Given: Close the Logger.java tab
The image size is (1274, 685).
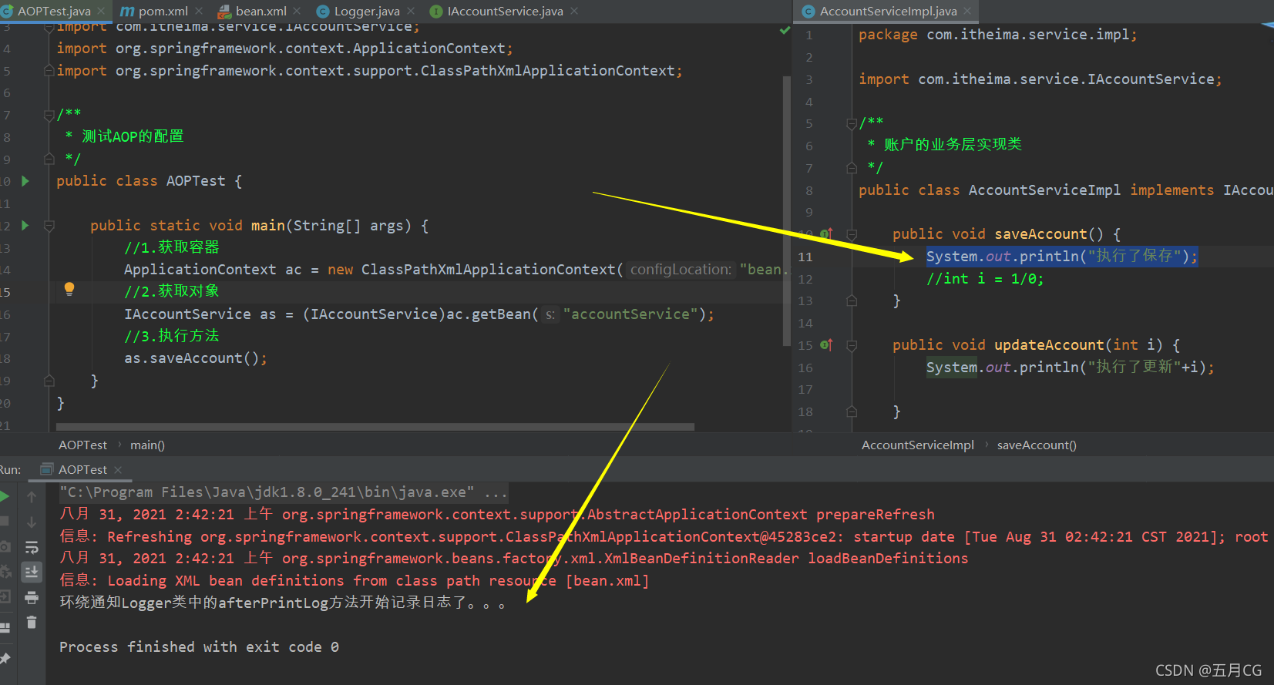Looking at the screenshot, I should [412, 12].
